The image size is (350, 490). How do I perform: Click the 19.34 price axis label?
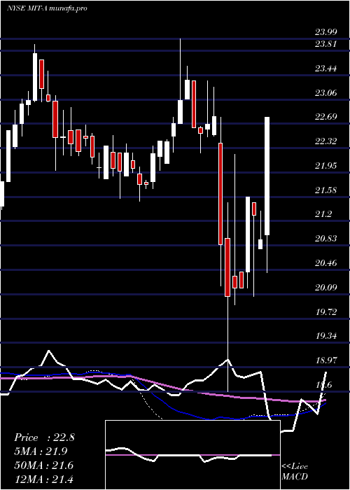pos(325,337)
